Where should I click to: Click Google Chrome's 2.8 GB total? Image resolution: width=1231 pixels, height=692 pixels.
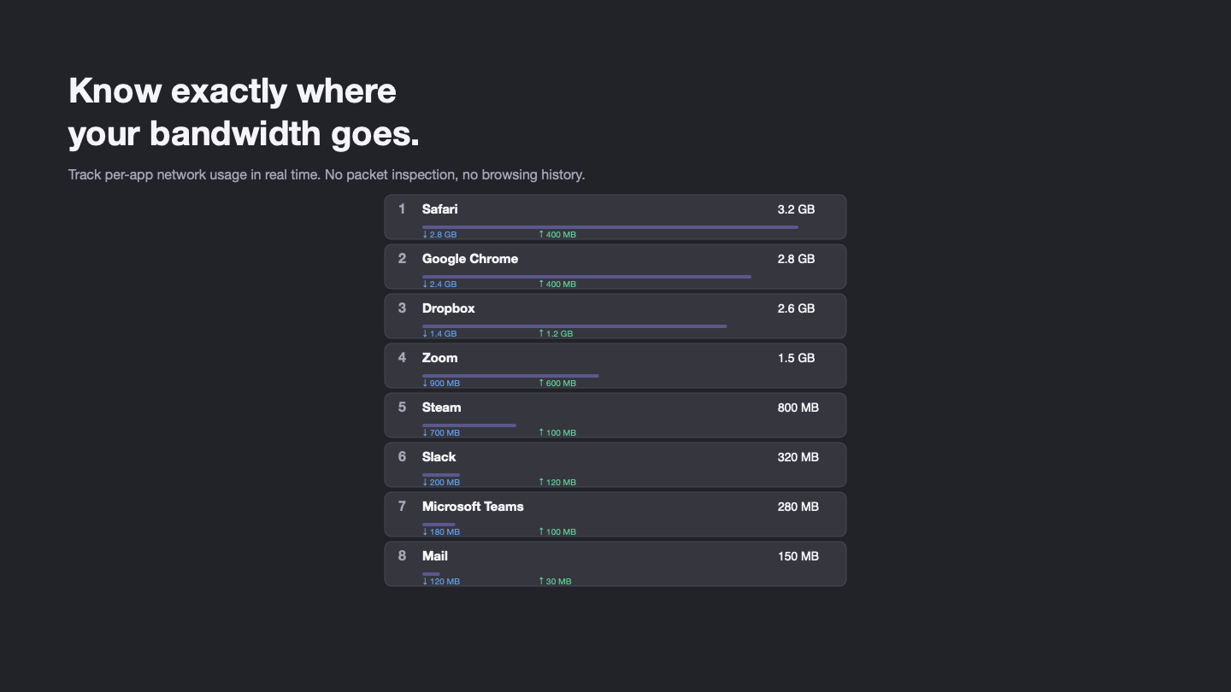[x=796, y=259]
